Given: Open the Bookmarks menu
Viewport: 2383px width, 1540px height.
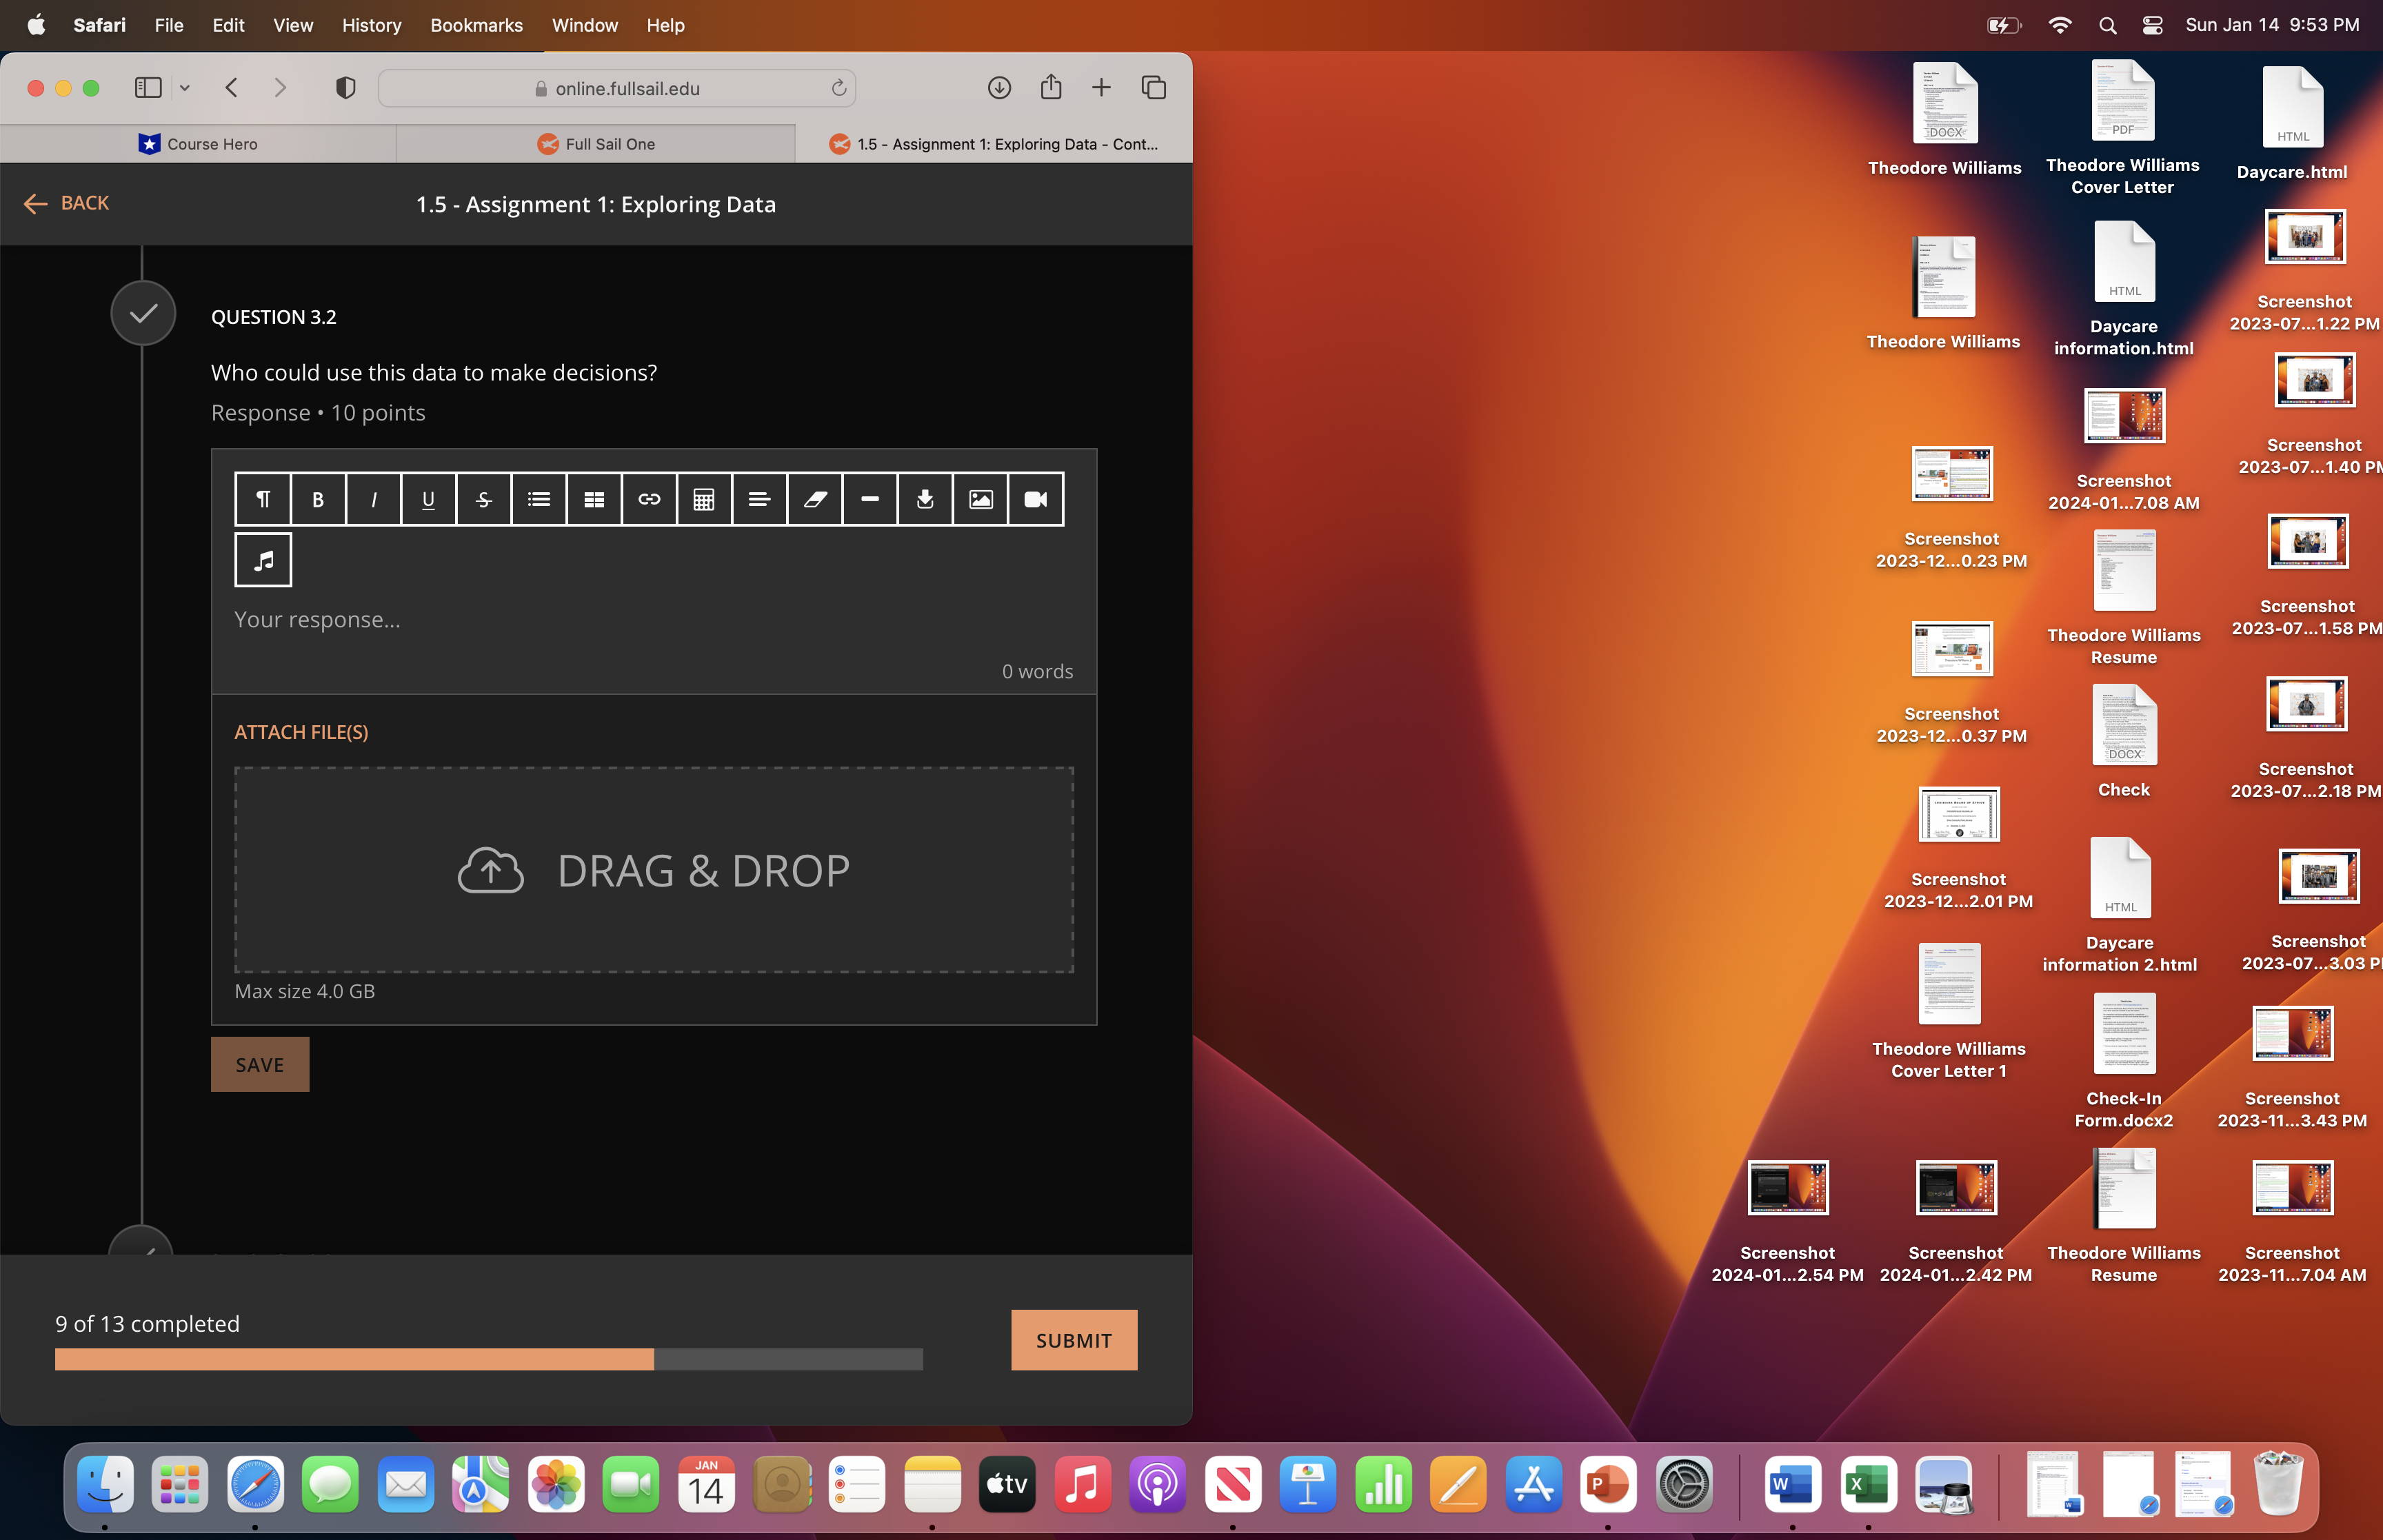Looking at the screenshot, I should (476, 25).
